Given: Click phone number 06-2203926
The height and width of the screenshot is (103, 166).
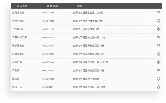Looking at the screenshot, I should tap(48, 79).
